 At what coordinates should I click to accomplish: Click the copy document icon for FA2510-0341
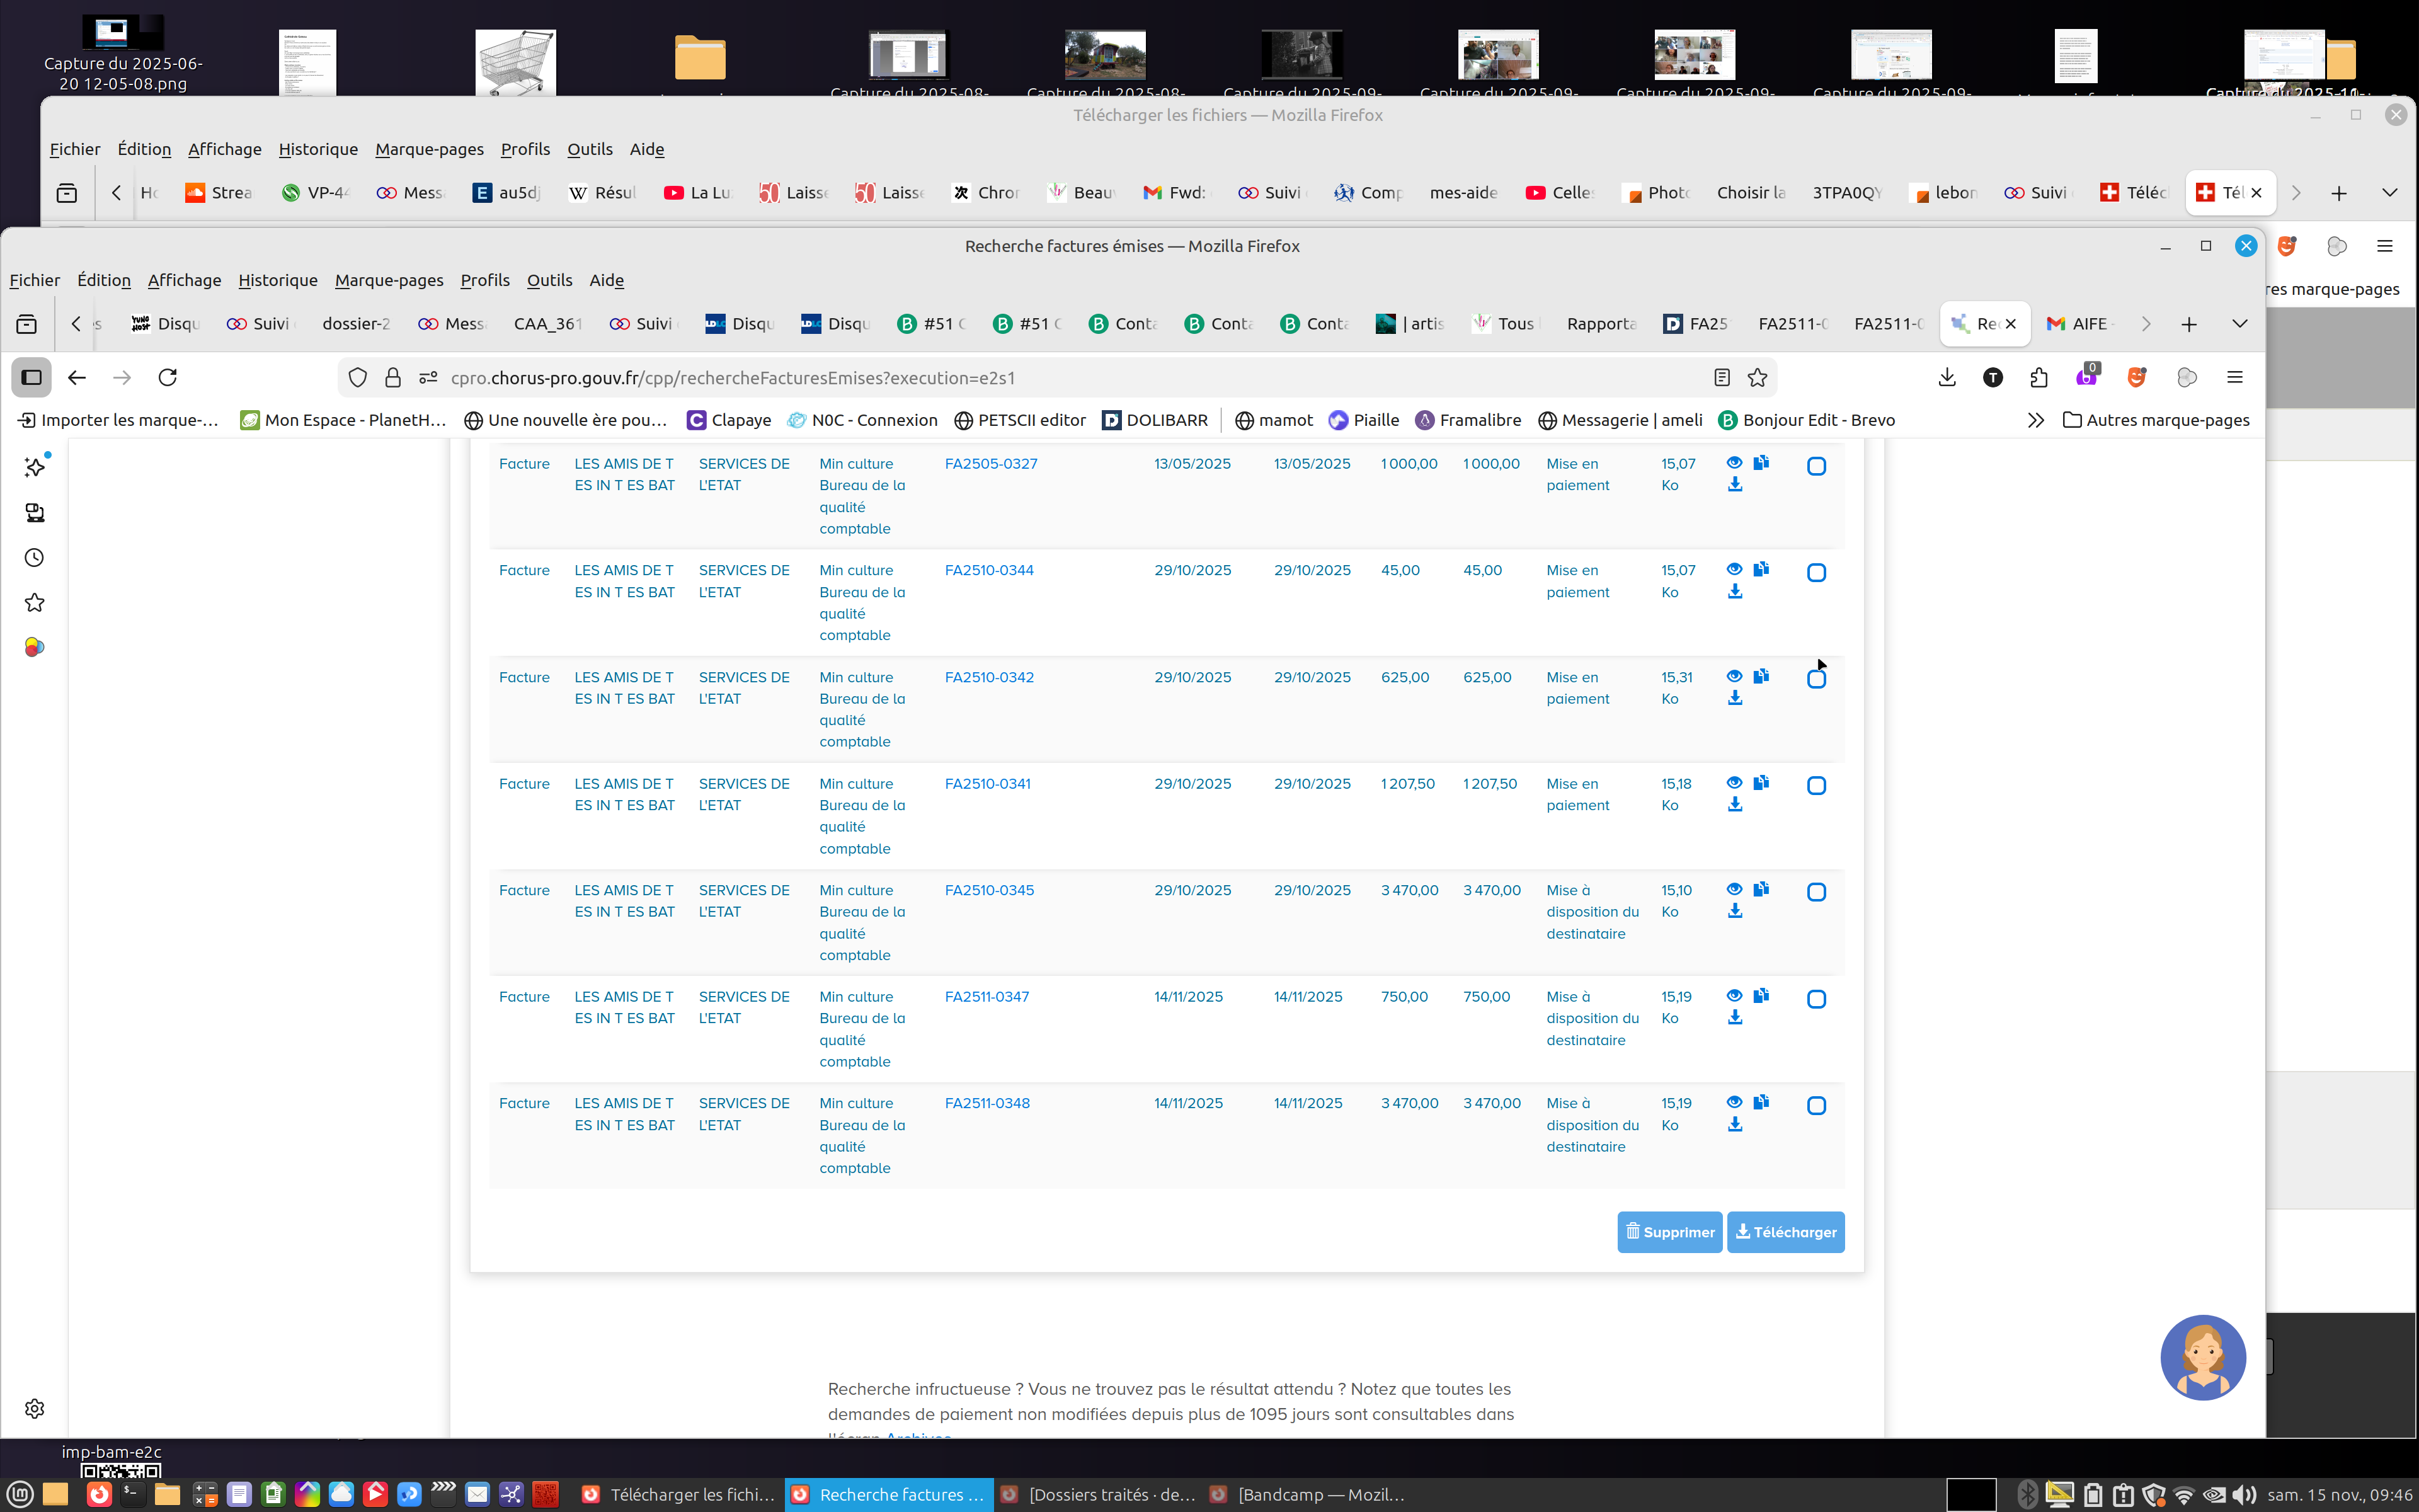1761,782
